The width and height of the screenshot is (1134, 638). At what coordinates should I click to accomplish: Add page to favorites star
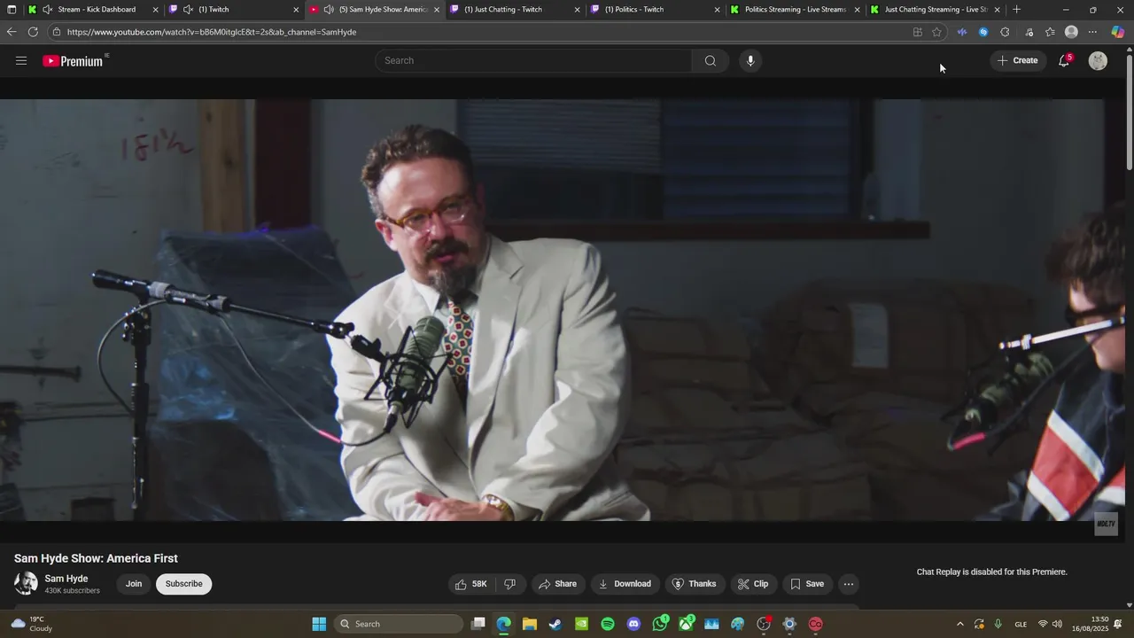[x=937, y=32]
